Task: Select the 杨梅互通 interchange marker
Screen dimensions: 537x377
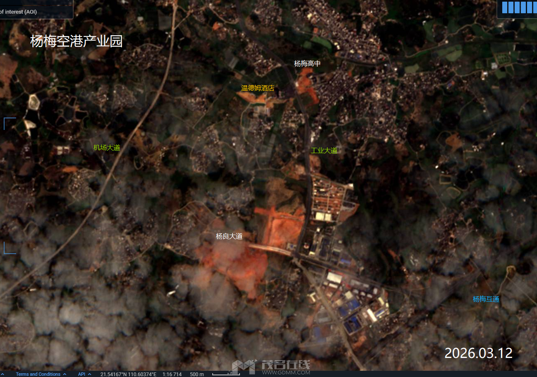Action: 486,299
